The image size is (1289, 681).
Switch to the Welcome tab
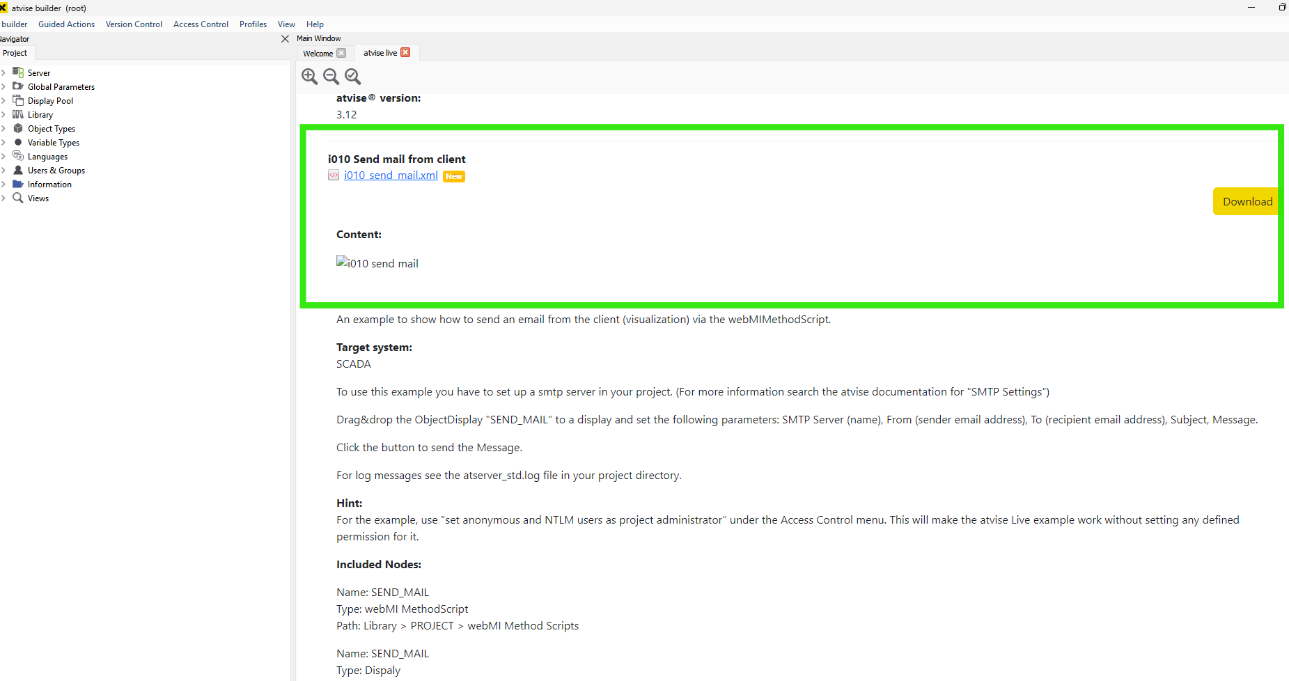[318, 54]
